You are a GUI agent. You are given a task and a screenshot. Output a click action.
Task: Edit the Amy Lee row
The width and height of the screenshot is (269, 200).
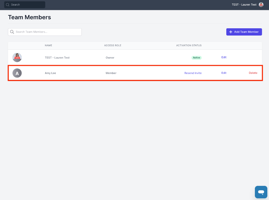224,73
